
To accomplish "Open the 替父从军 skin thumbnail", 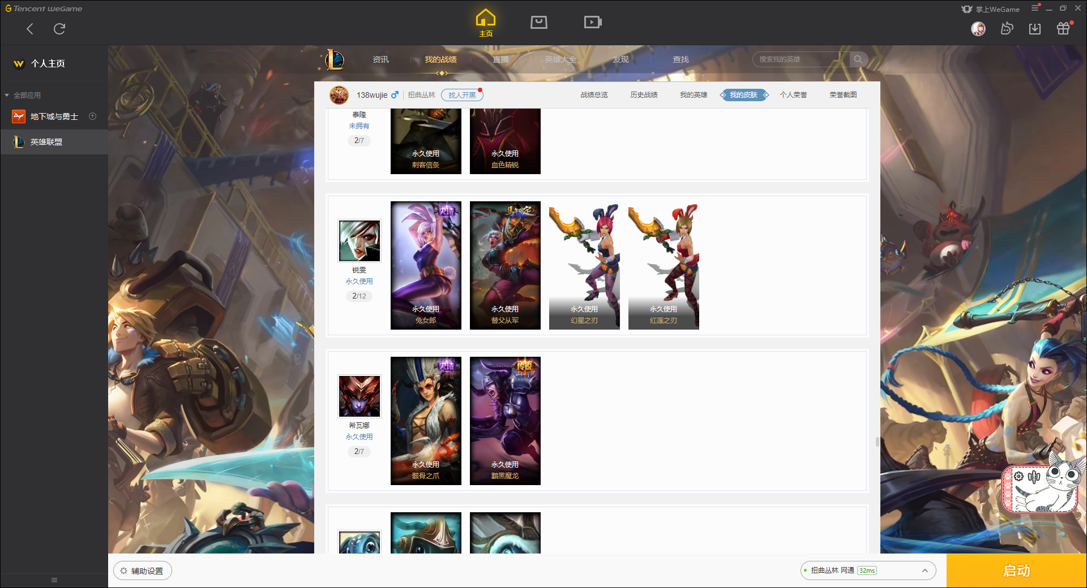I will [505, 265].
